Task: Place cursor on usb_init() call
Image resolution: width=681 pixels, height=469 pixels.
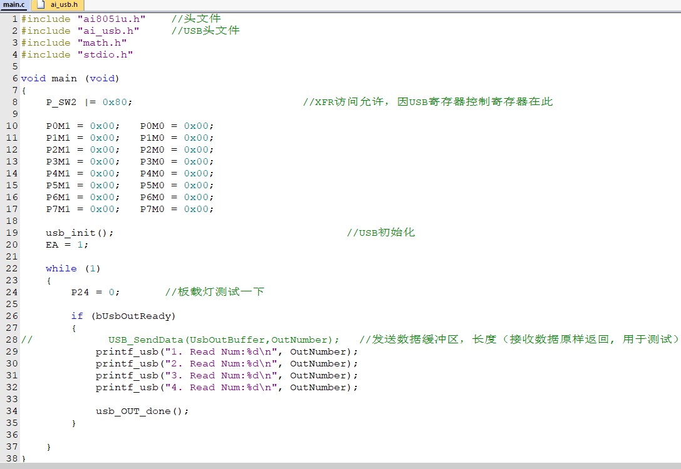Action: (79, 233)
